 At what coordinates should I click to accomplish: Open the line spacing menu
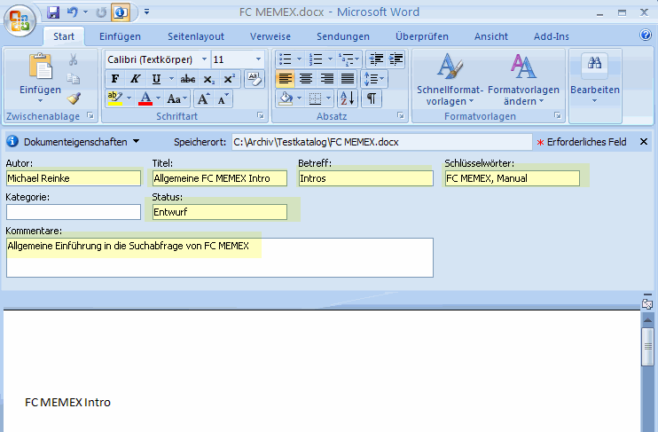pyautogui.click(x=374, y=79)
